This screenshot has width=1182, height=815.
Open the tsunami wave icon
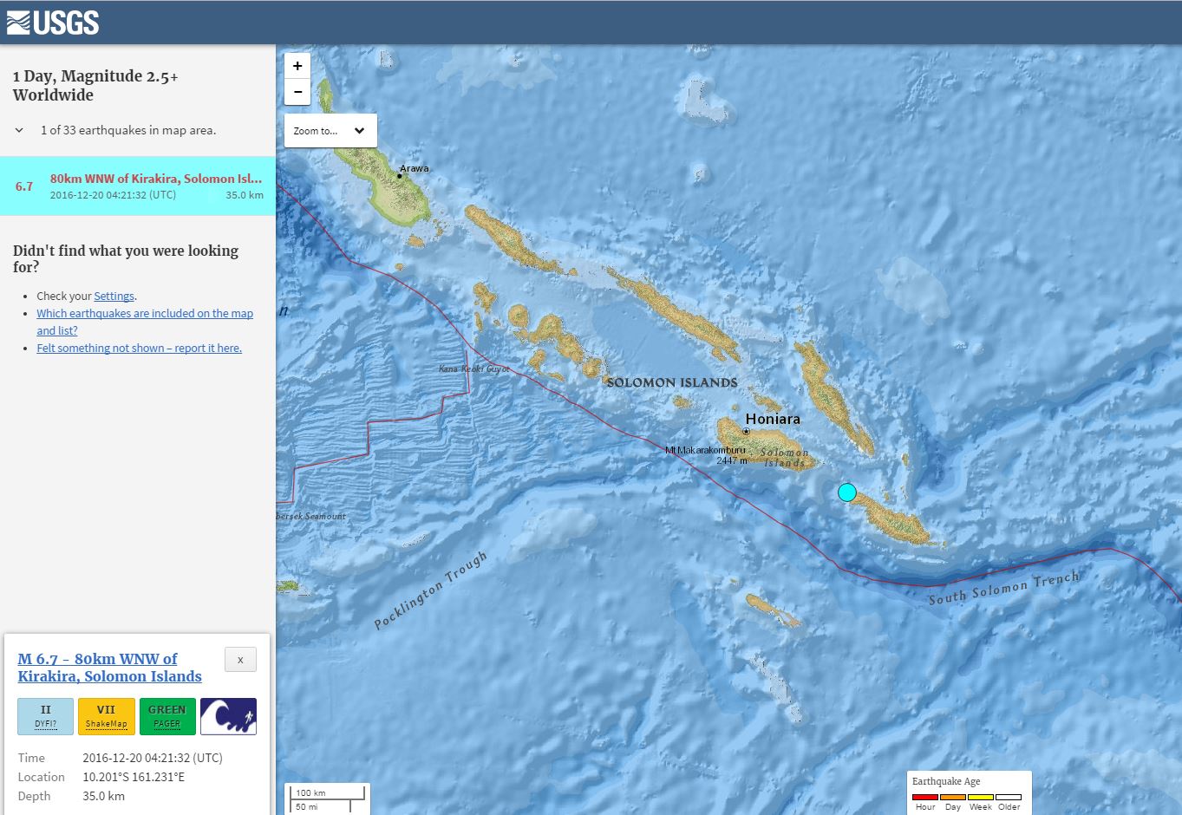pyautogui.click(x=228, y=716)
